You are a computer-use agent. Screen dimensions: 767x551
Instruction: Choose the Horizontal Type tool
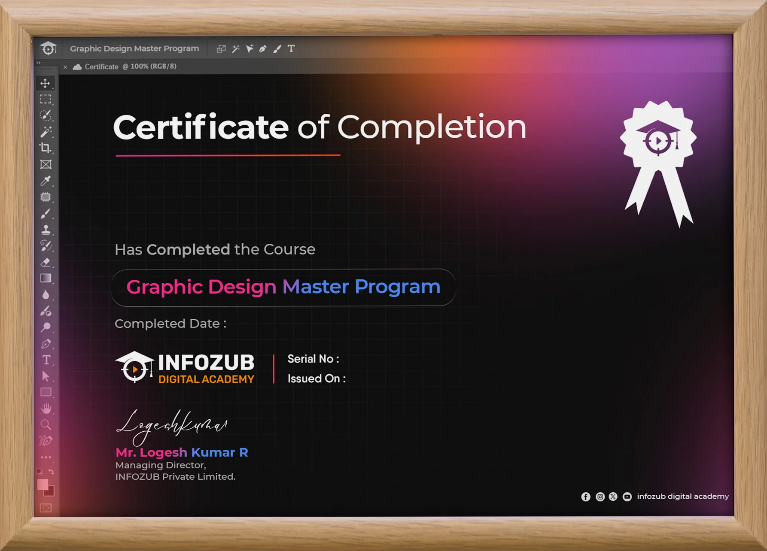[x=46, y=359]
